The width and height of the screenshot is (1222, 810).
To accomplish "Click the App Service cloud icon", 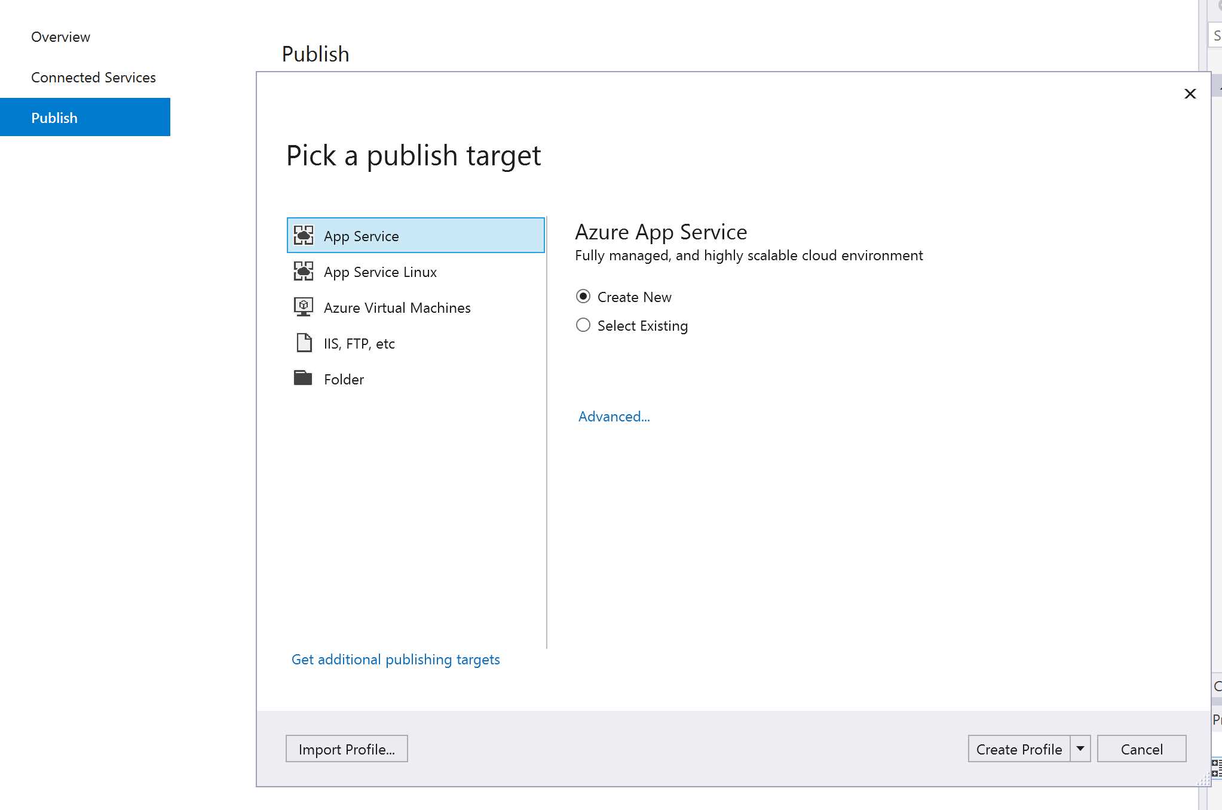I will (x=304, y=235).
